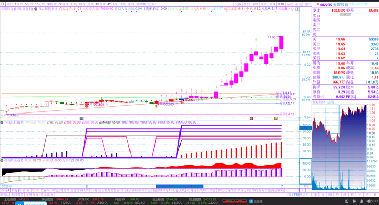
Task: Click the 画线 drawing button
Action: (273, 4)
